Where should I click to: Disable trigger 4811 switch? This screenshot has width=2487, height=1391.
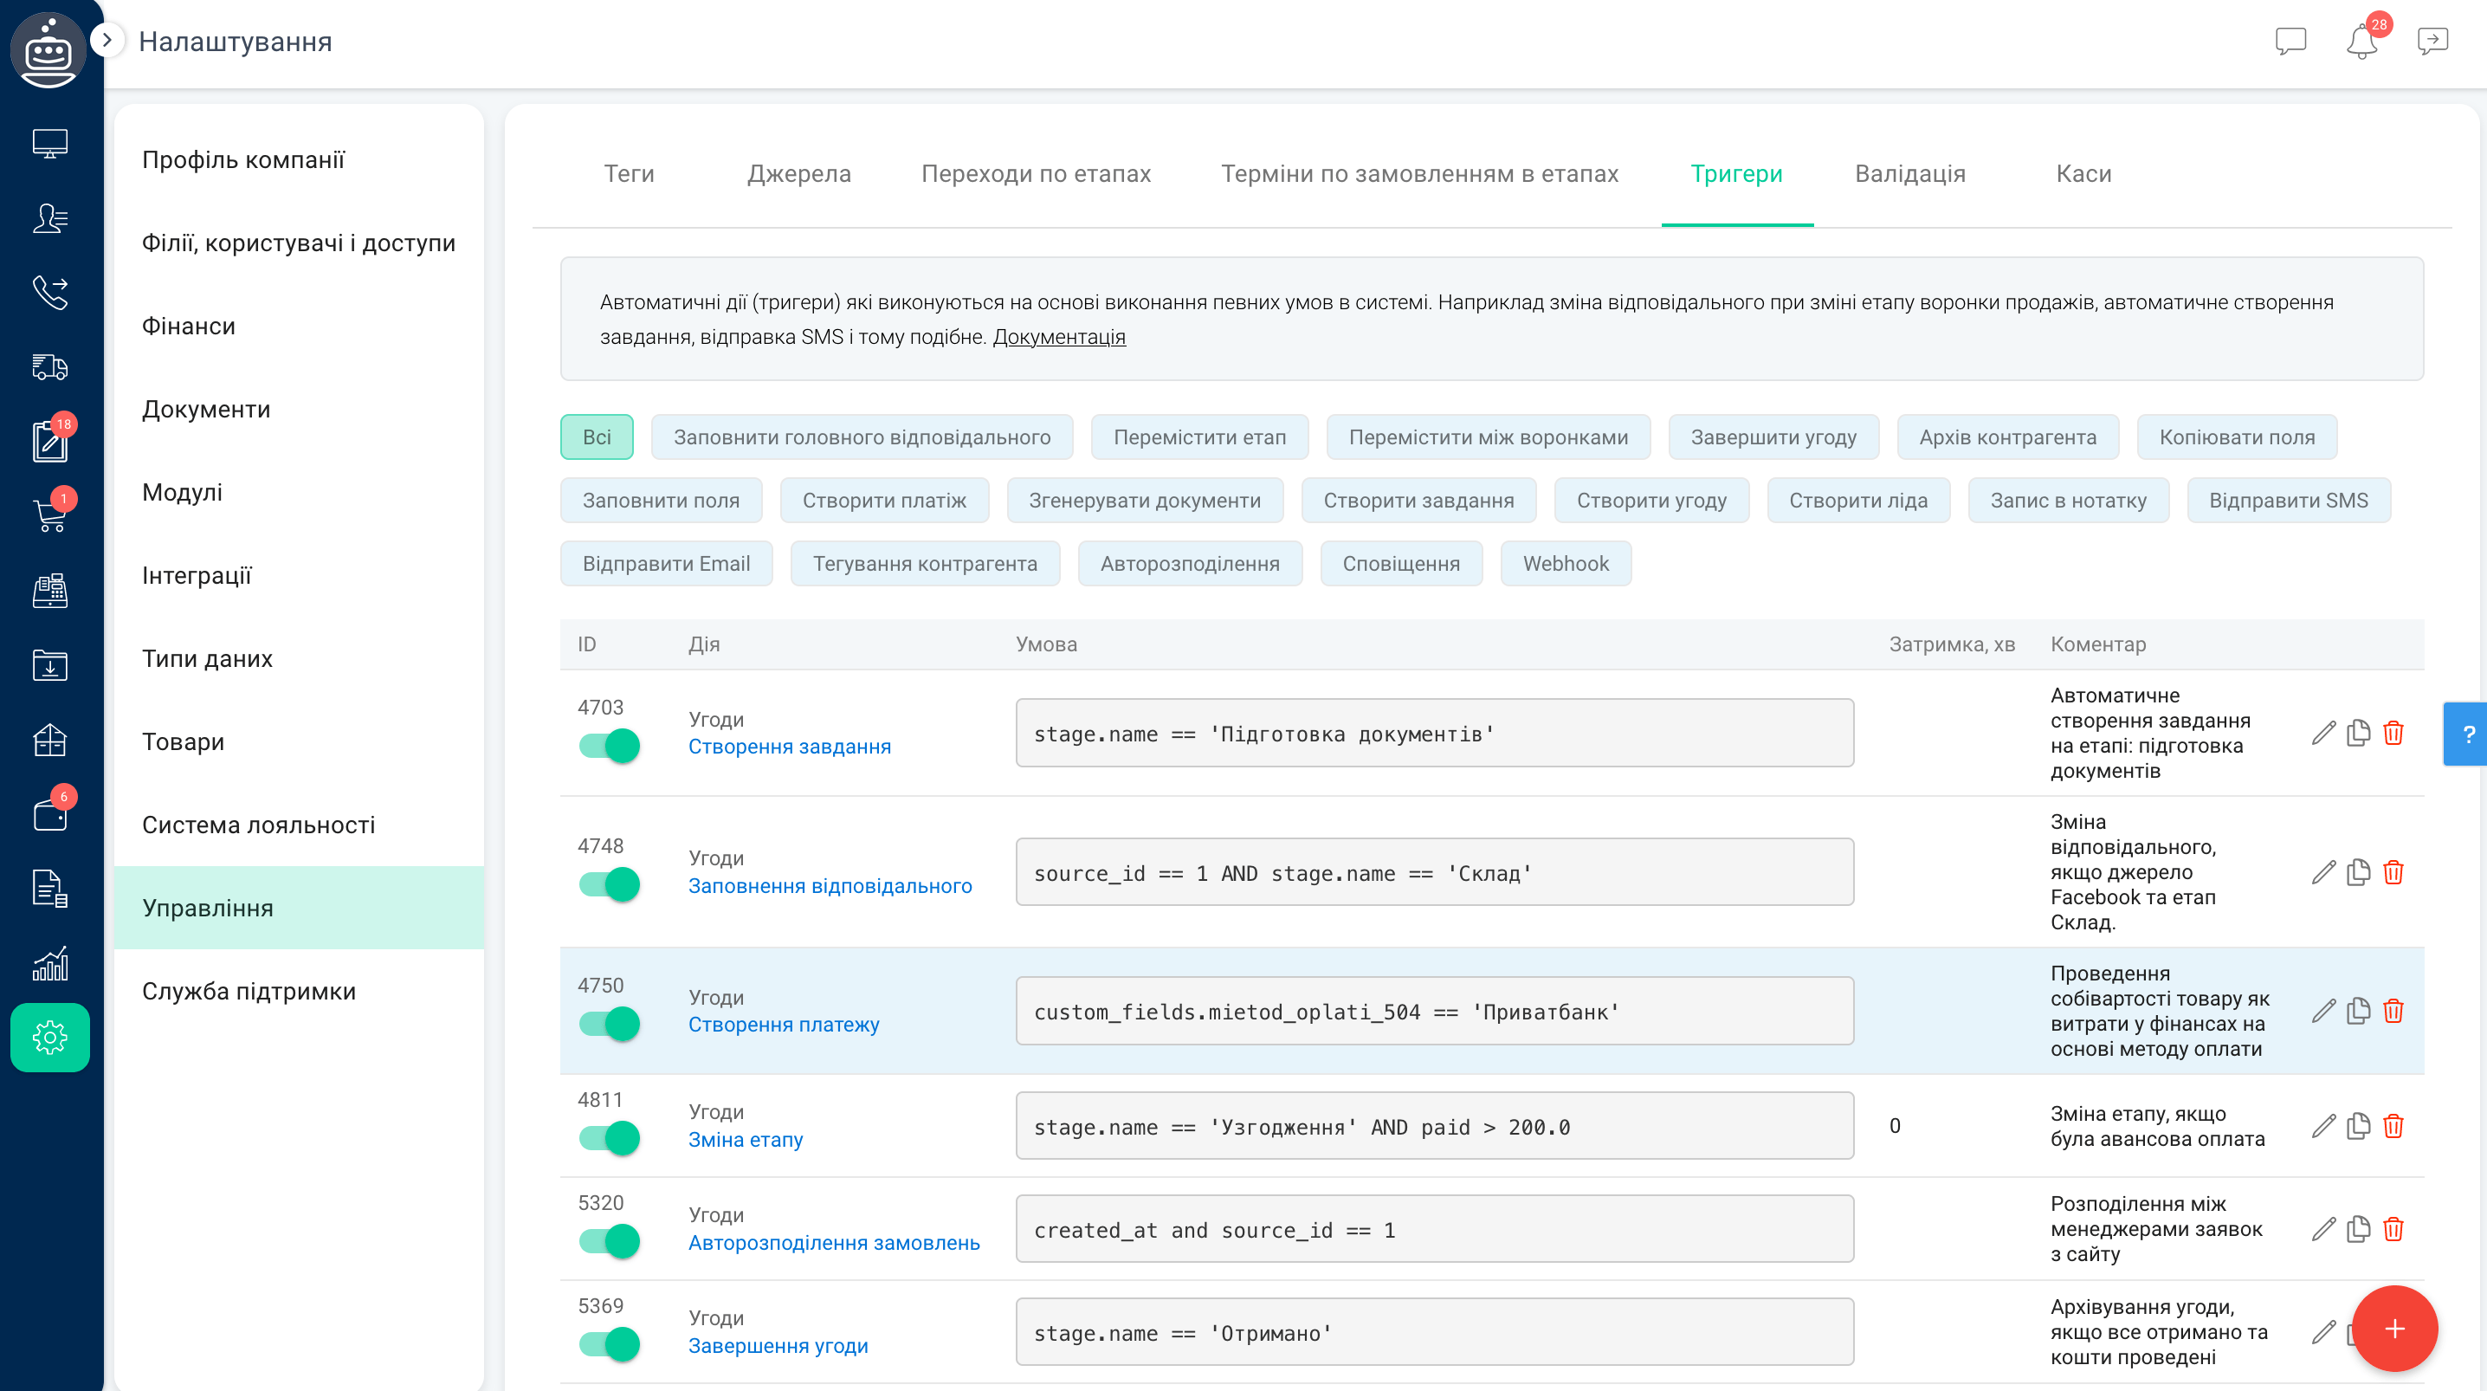tap(610, 1138)
